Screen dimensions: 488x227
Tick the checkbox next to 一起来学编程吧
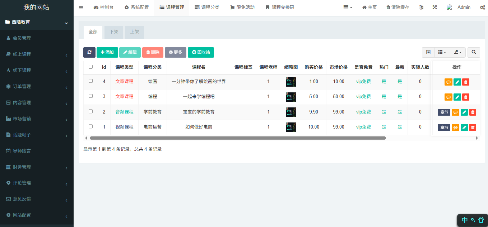point(91,97)
